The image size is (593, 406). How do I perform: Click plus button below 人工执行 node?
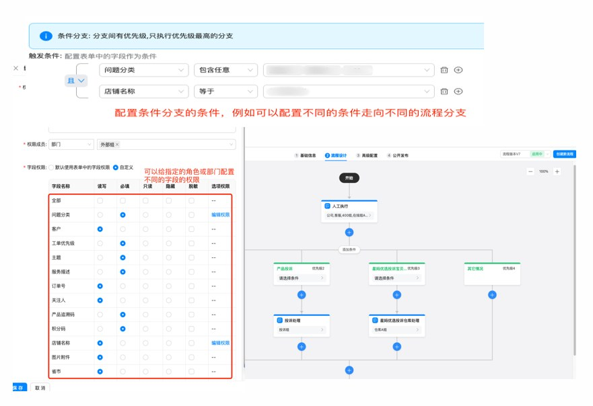[349, 232]
